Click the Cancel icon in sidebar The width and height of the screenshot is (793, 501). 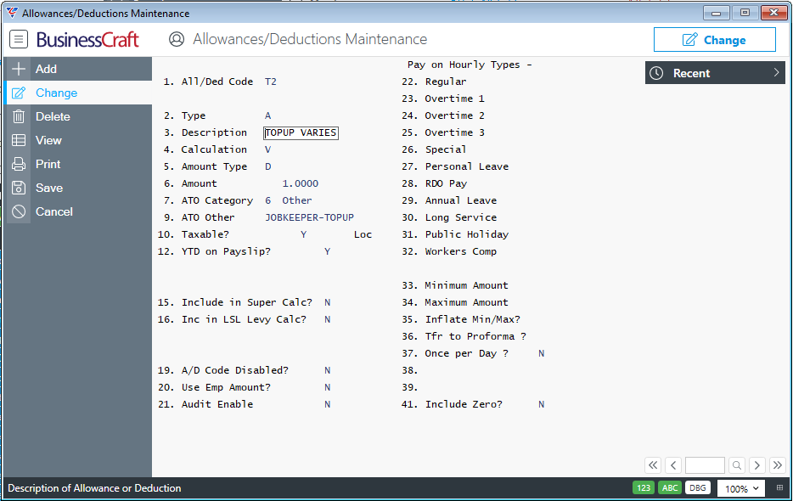19,211
